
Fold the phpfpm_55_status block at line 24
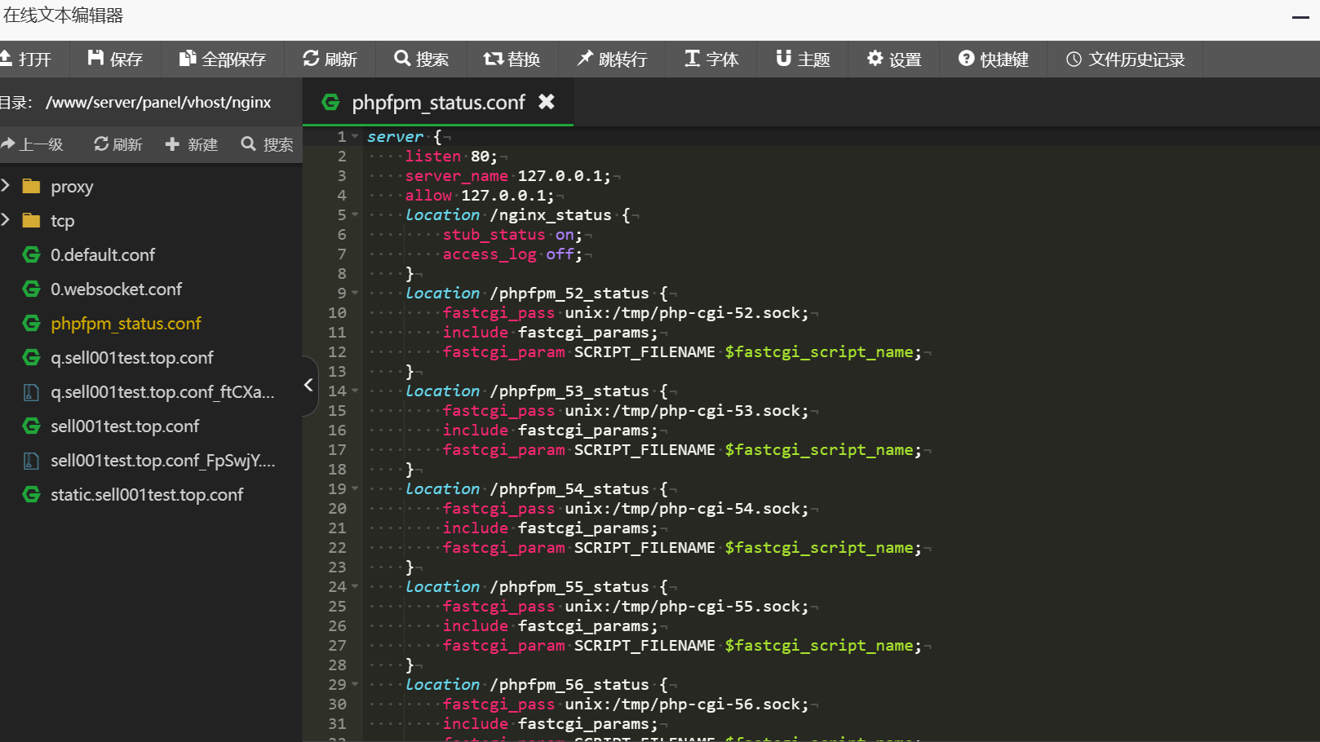click(355, 587)
